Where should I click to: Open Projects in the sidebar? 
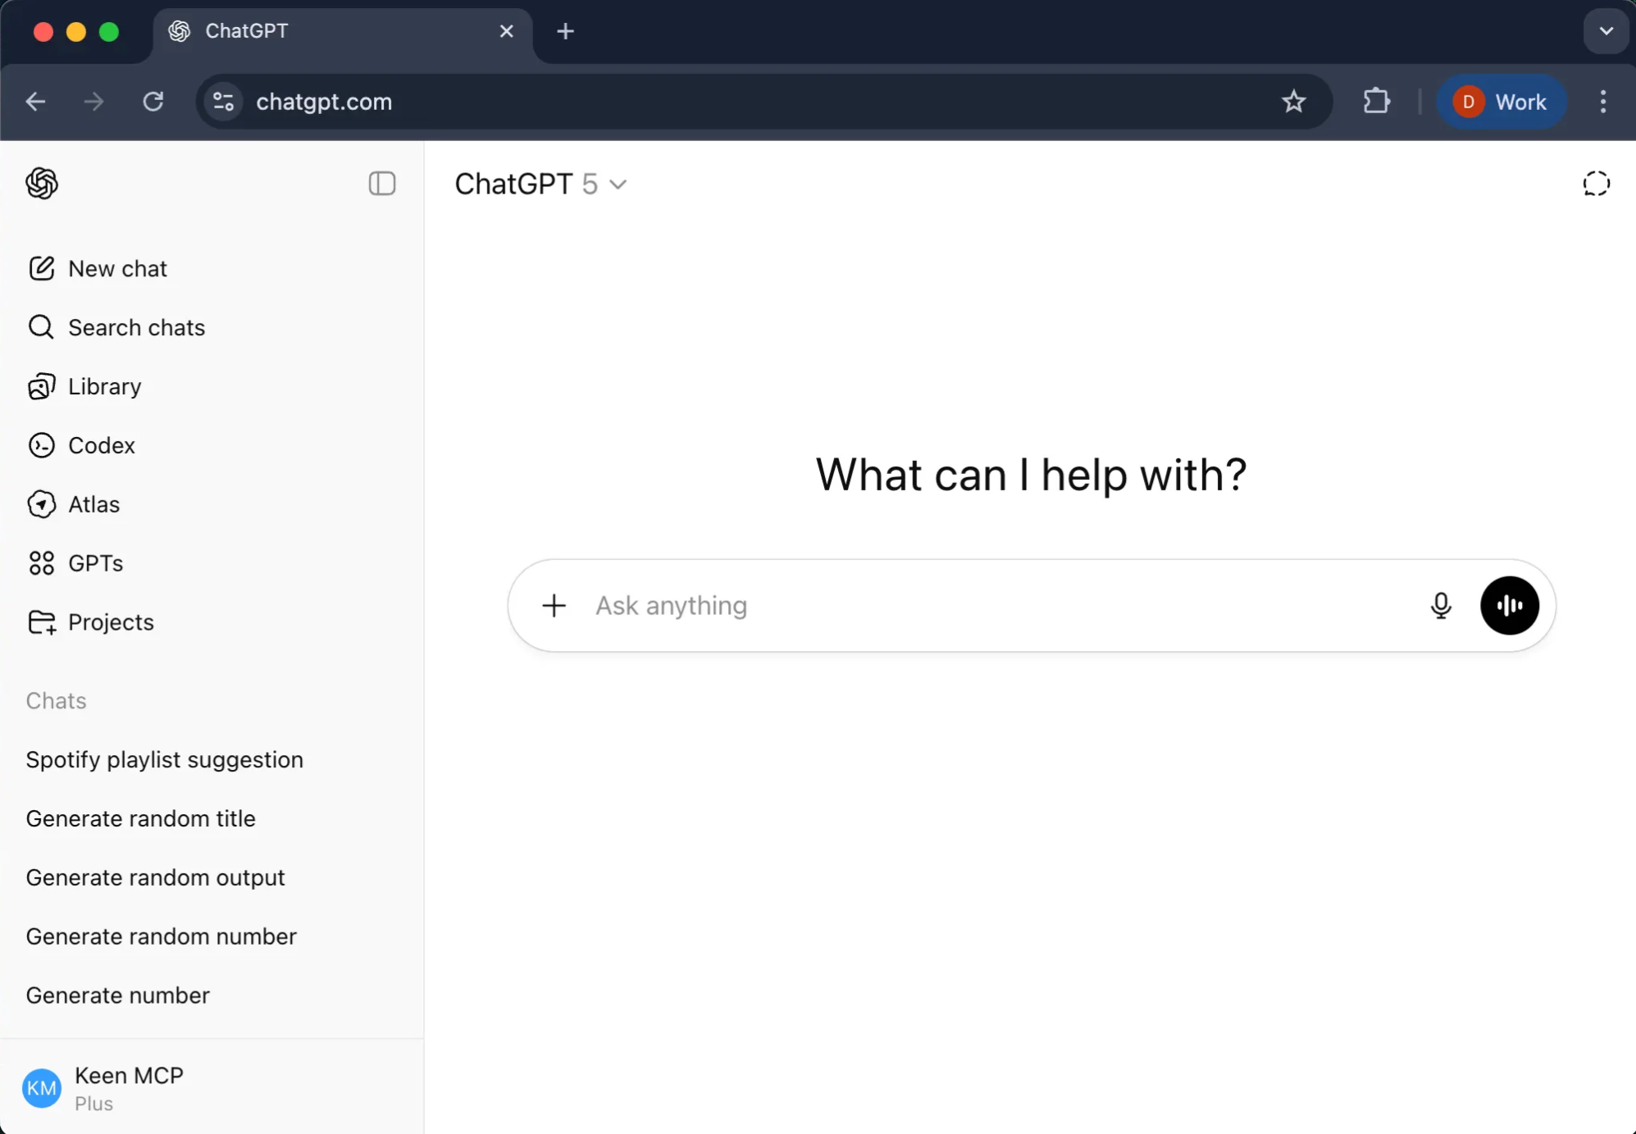coord(111,622)
